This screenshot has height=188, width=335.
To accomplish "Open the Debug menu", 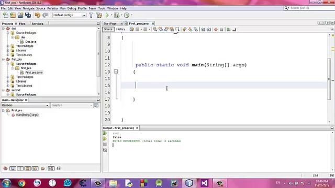I will pyautogui.click(x=72, y=8).
